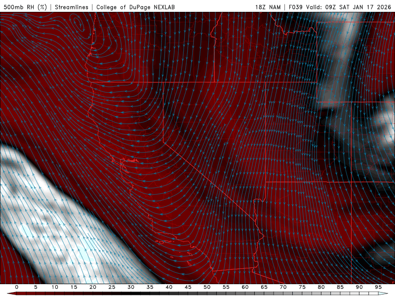Click the 'F039' forecast hour label
This screenshot has width=395, height=296.
pos(295,7)
